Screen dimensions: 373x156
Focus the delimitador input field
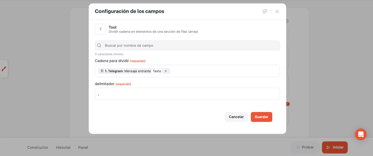[187, 94]
